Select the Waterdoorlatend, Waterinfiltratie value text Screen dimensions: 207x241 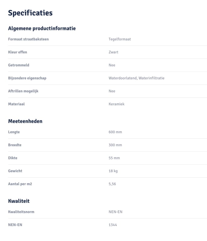click(136, 78)
